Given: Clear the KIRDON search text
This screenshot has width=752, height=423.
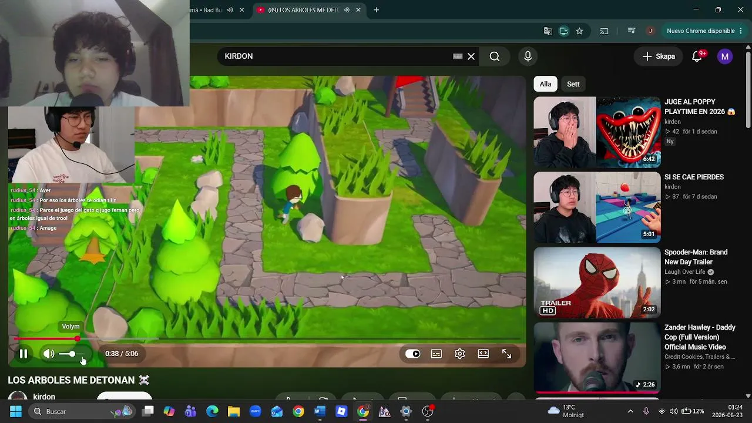Looking at the screenshot, I should pos(471,56).
